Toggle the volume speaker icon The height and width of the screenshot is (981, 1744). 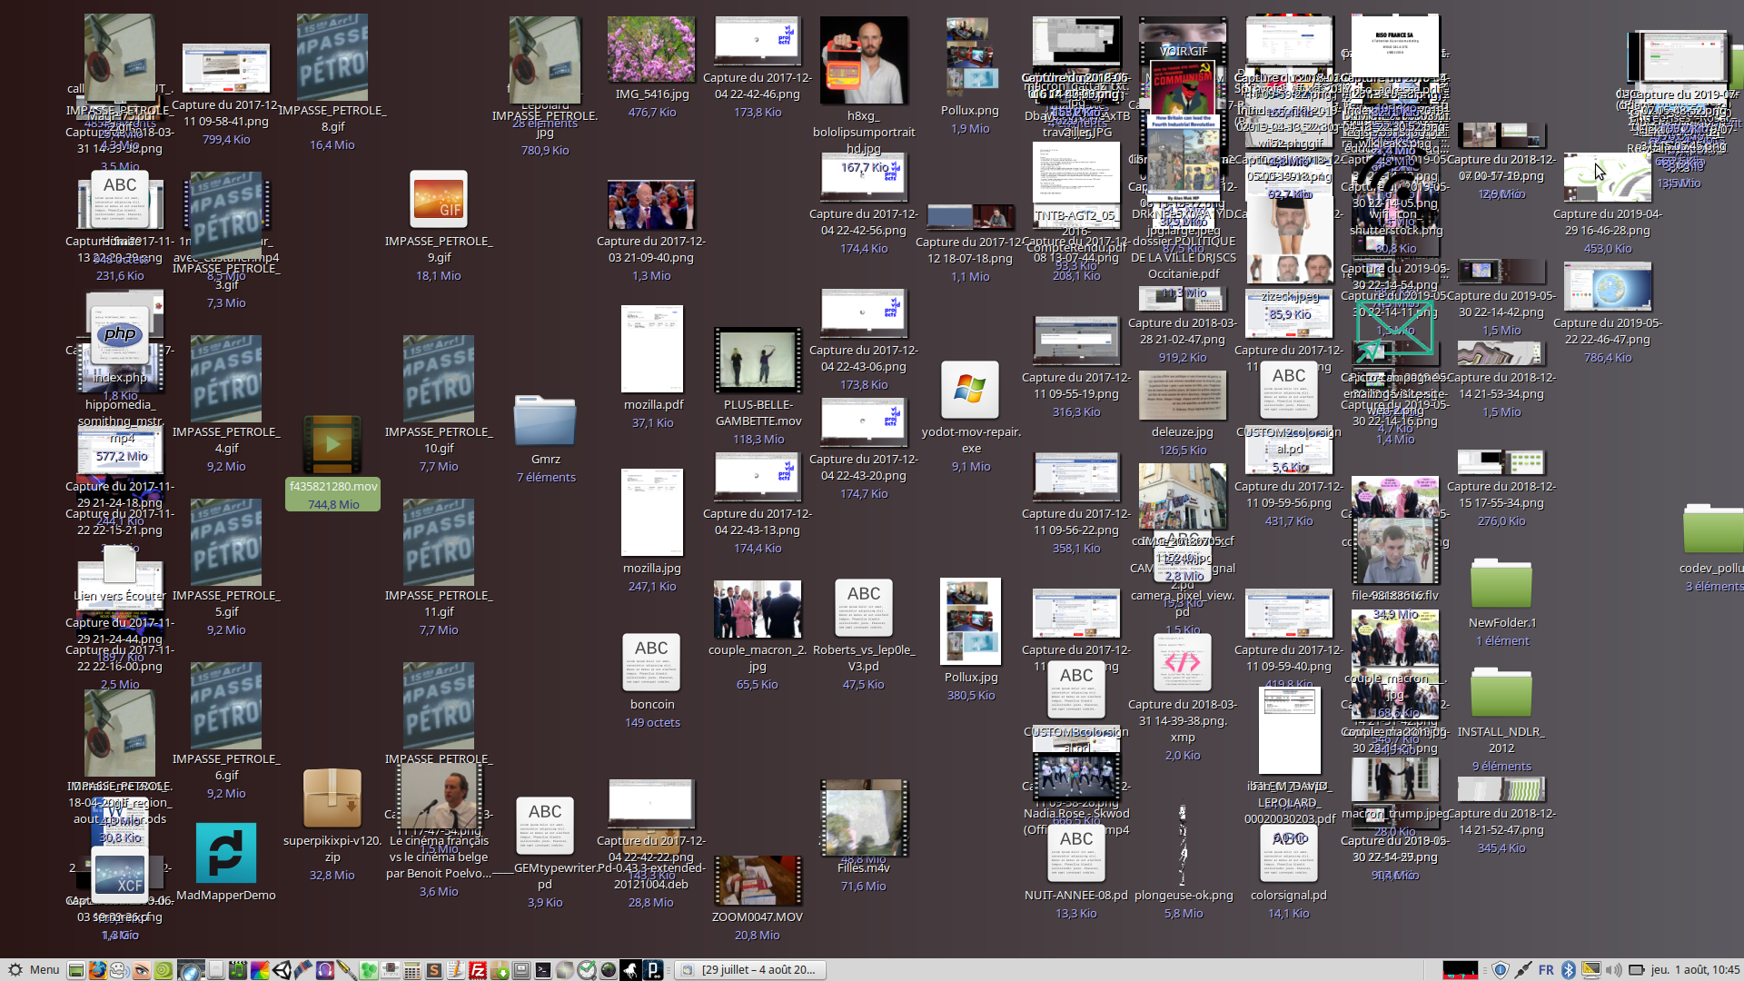(1613, 970)
